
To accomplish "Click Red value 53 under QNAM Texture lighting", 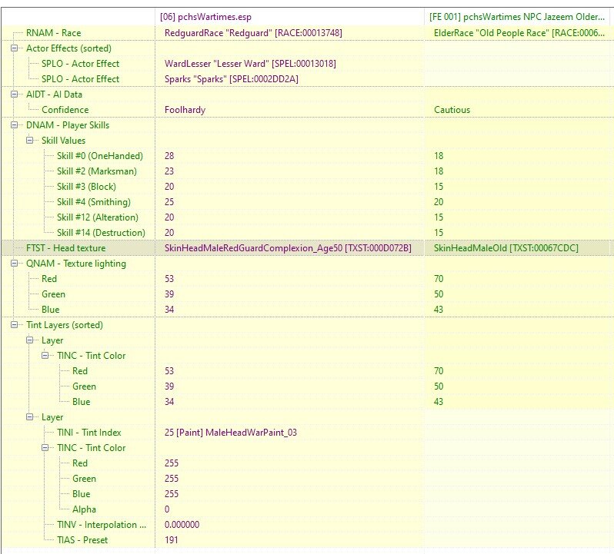I will [x=169, y=279].
